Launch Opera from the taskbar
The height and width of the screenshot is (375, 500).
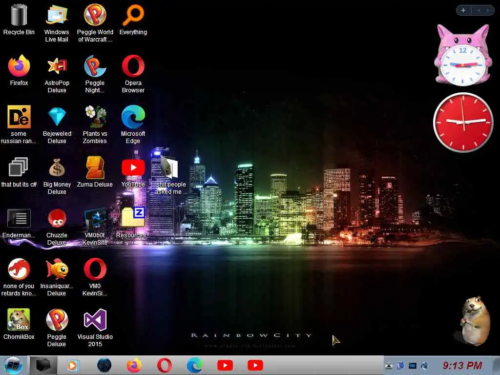[x=164, y=365]
